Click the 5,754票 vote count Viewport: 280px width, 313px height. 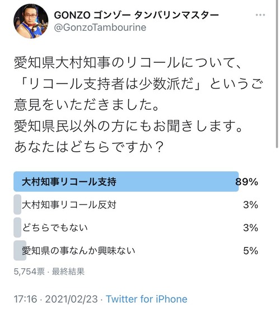tap(29, 272)
